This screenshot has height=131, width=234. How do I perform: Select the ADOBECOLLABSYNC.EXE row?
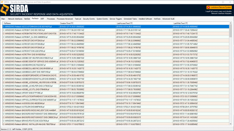[x=116, y=68]
